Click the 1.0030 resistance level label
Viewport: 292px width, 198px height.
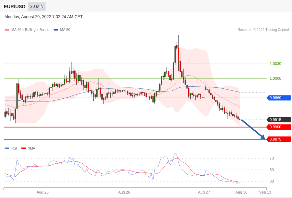coord(276,64)
